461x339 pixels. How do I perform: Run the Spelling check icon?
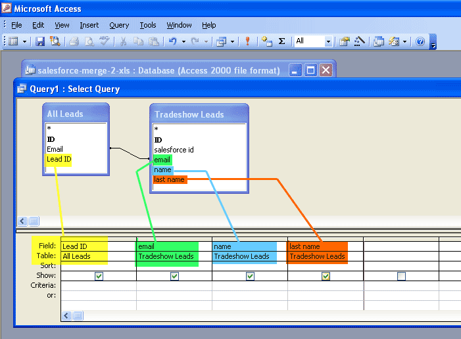click(x=105, y=41)
